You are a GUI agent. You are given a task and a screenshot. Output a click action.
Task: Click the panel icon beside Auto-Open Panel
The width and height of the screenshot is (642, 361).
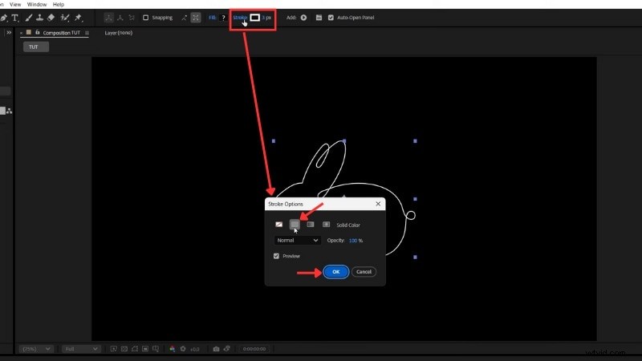[319, 18]
